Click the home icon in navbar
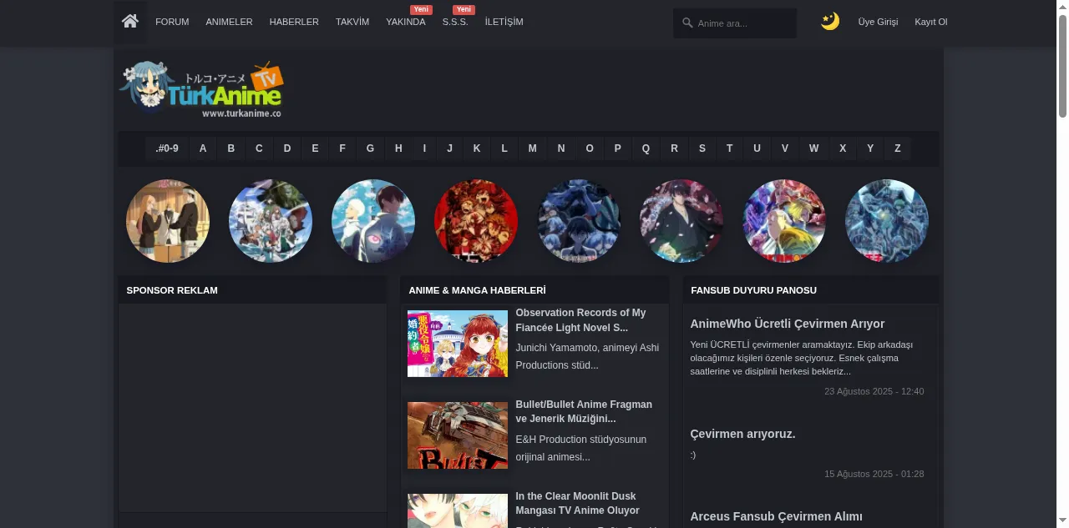1069x528 pixels. [129, 22]
